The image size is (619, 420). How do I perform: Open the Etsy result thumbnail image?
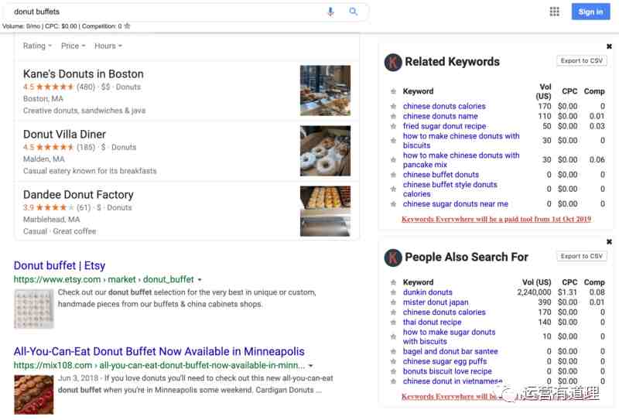(34, 309)
